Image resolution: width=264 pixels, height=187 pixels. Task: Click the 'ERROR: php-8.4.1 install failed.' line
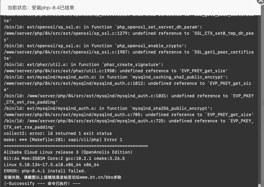point(45,171)
